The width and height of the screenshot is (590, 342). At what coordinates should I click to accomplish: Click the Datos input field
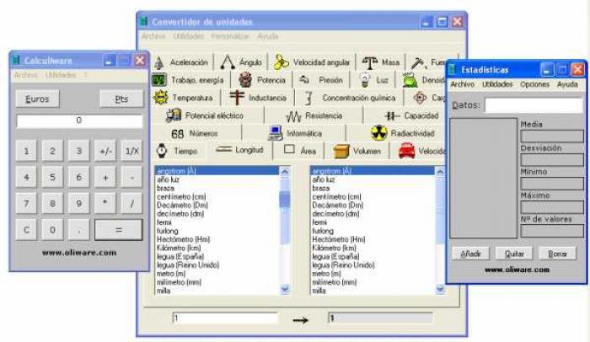pyautogui.click(x=534, y=105)
